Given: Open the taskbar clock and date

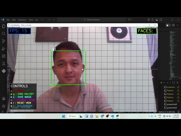Looking at the screenshot, I should (x=176, y=116).
